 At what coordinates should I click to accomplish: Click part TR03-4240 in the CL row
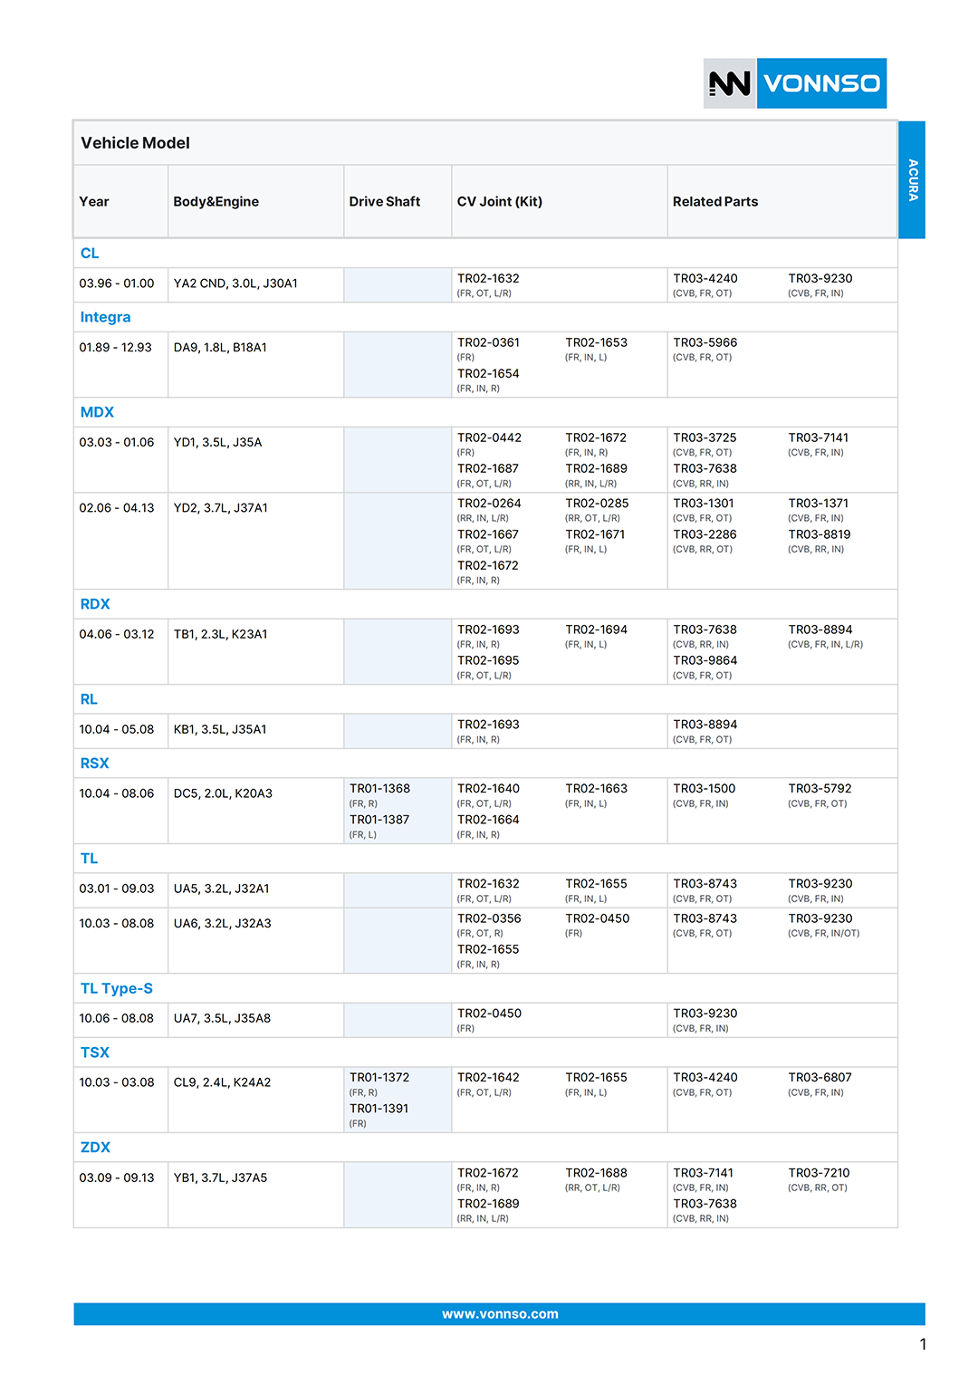[x=705, y=279]
